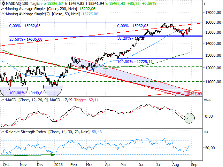Viewport: 223px width, 167px height.
Task: Click the left semicircle bottom pattern near Okt
Action: coord(14,92)
